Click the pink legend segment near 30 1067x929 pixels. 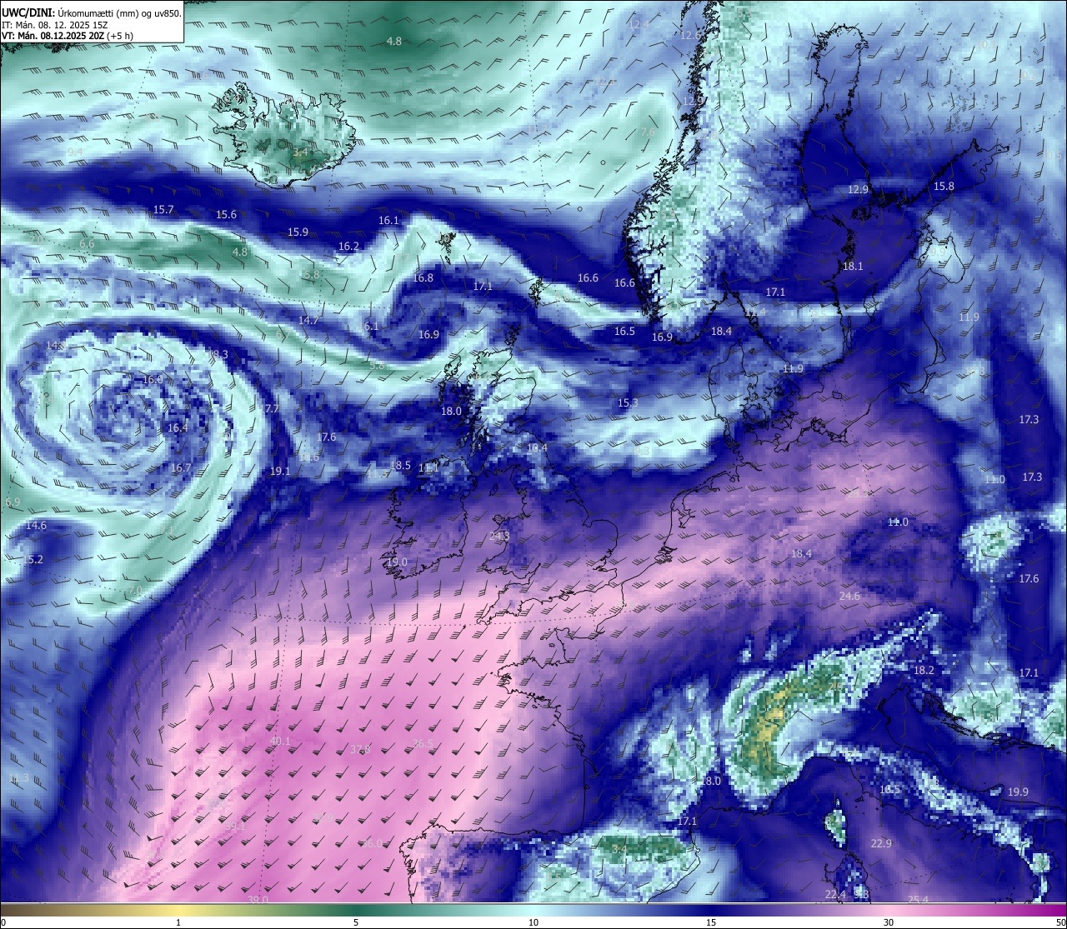tap(889, 910)
